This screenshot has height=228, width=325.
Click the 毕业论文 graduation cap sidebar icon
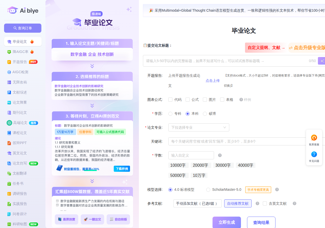click(x=9, y=42)
